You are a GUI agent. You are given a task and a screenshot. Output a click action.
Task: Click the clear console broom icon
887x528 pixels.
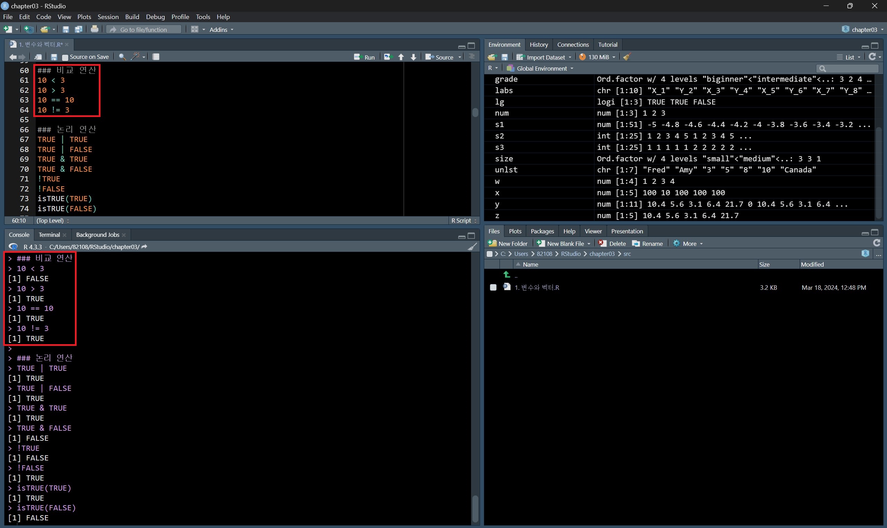pyautogui.click(x=472, y=247)
